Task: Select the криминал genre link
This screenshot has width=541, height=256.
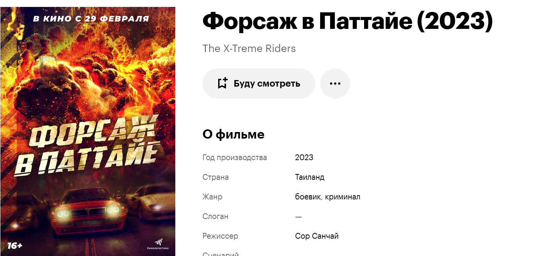Action: 343,197
